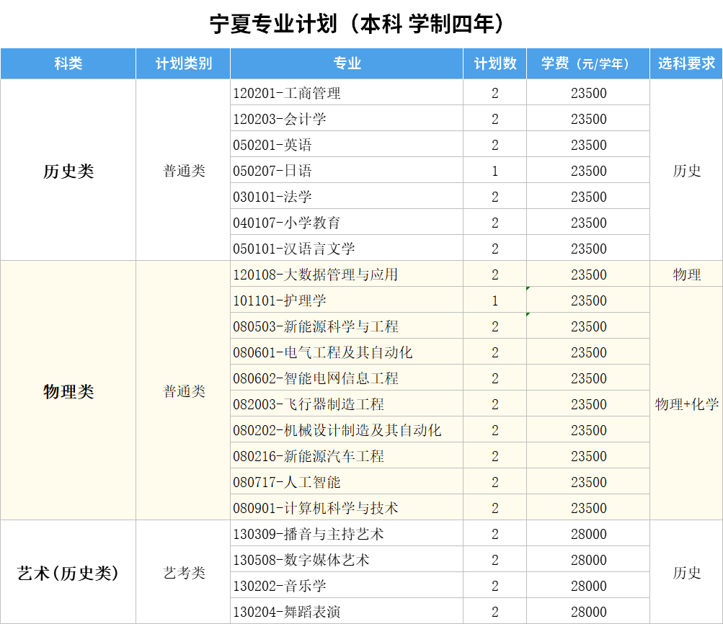Viewport: 723px width, 624px height.
Task: Click the 学费 (元/学年) header
Action: pyautogui.click(x=588, y=63)
